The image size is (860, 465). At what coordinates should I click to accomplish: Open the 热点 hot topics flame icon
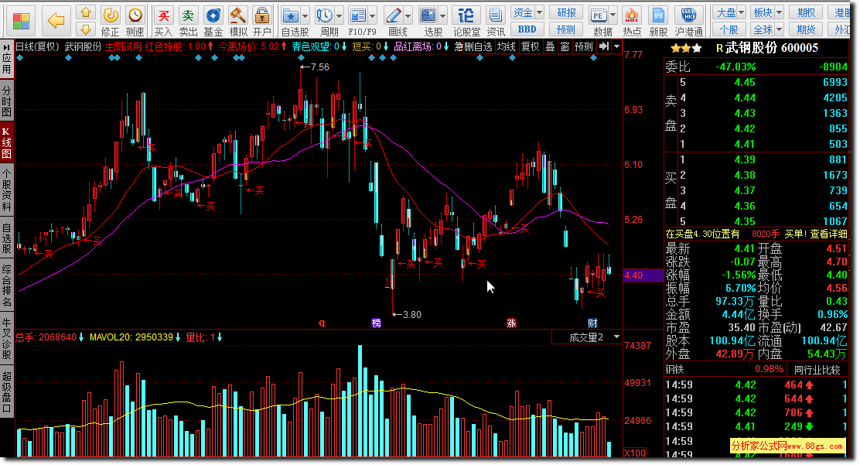632,21
